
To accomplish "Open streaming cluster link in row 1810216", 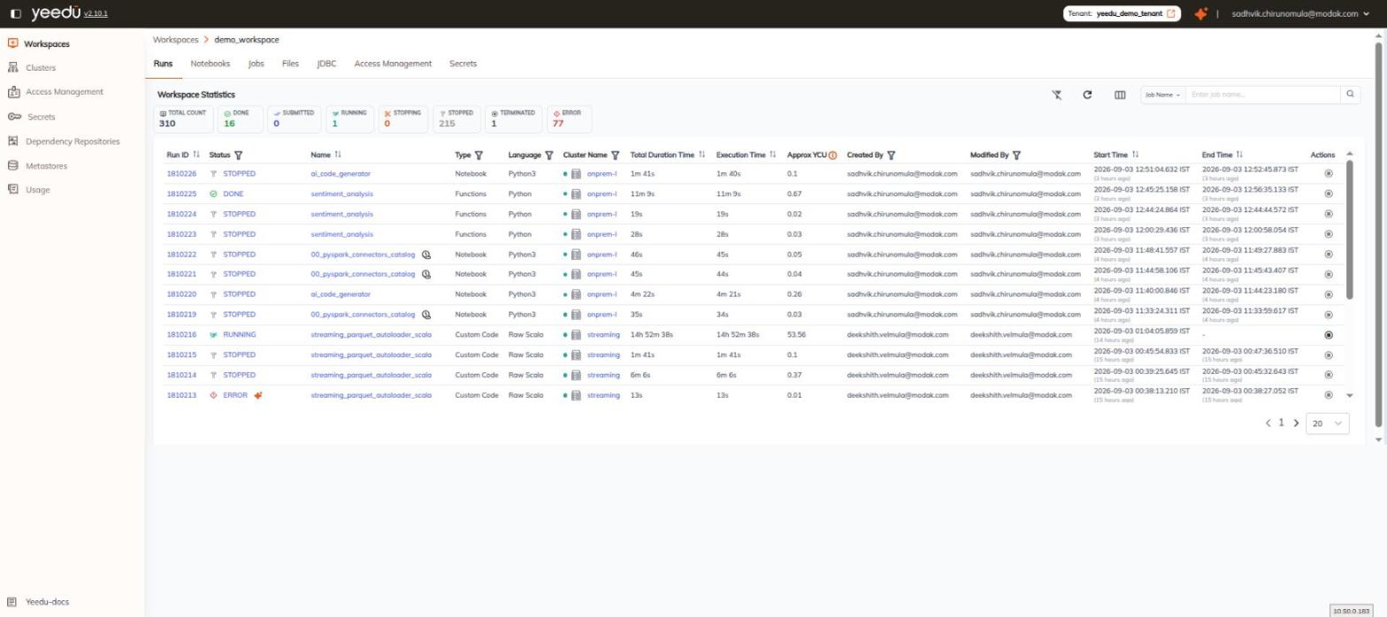I will pyautogui.click(x=603, y=335).
